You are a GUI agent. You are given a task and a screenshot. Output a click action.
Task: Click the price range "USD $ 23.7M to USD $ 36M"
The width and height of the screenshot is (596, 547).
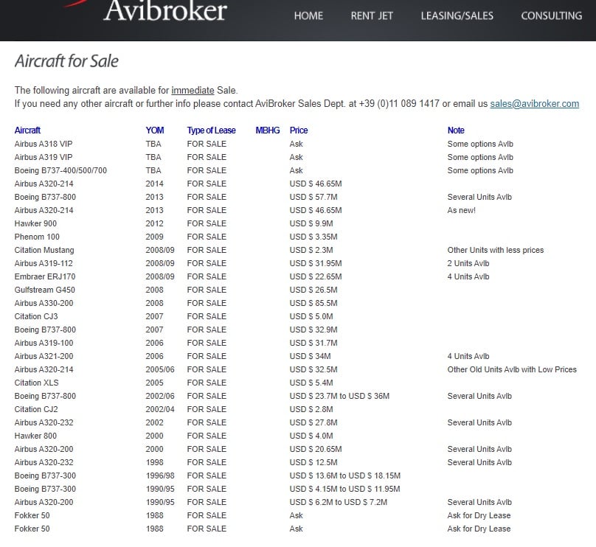339,396
